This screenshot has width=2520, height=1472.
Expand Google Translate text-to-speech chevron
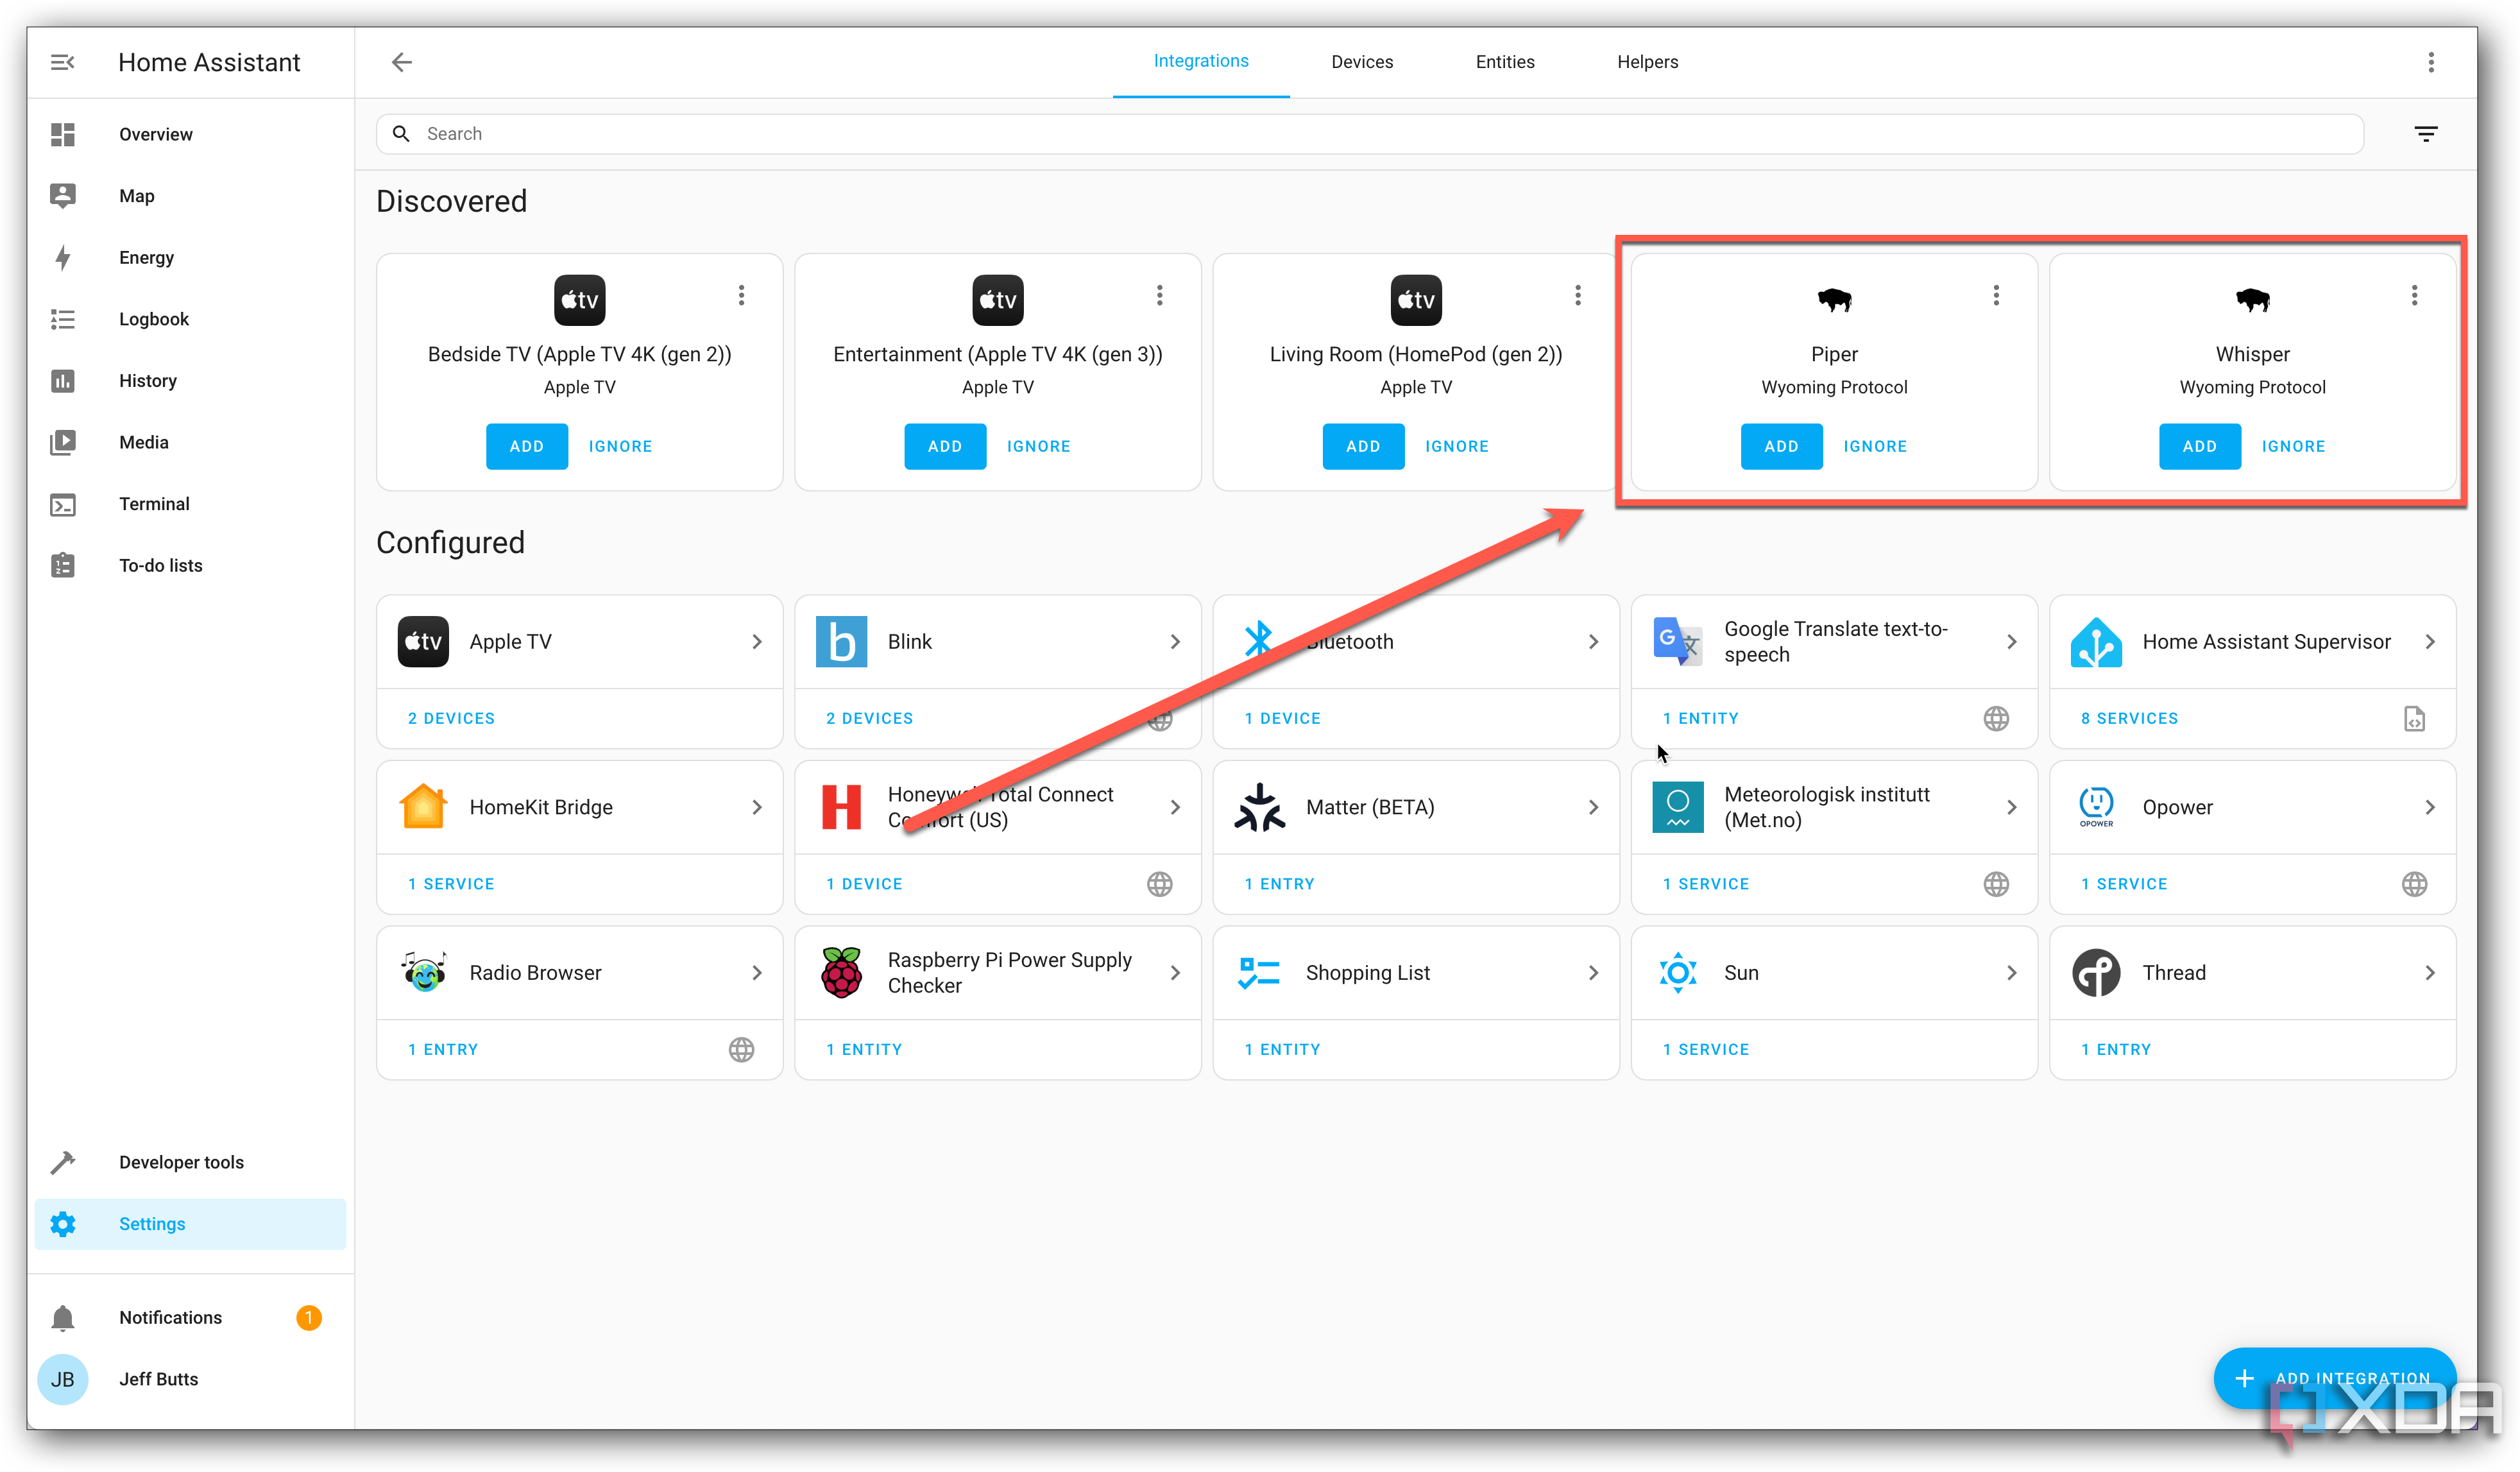coord(2011,642)
